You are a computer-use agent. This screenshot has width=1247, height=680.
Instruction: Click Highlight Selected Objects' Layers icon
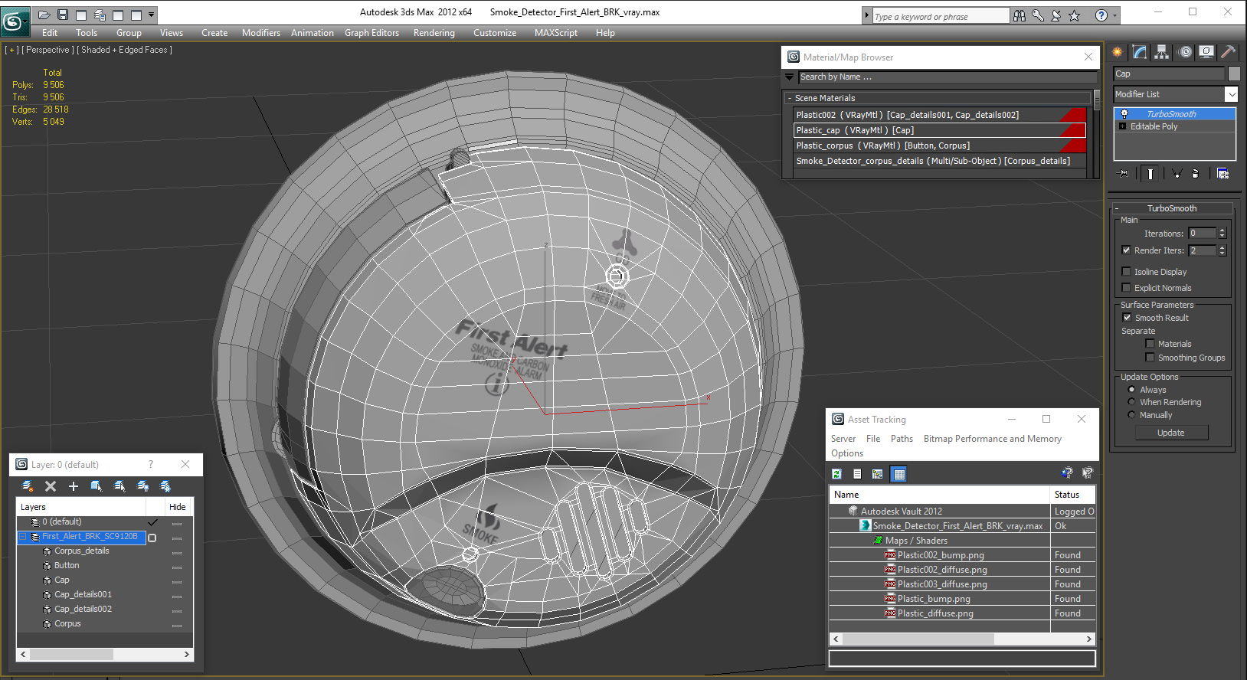(x=119, y=486)
